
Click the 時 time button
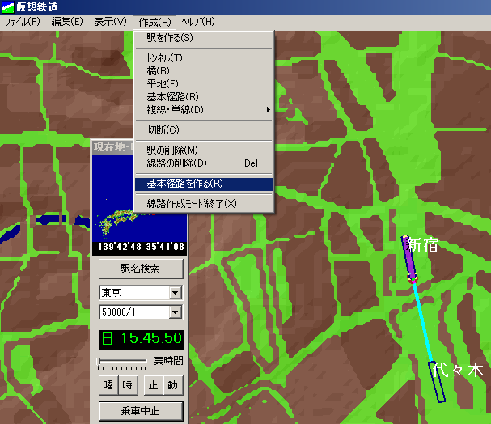coord(127,384)
